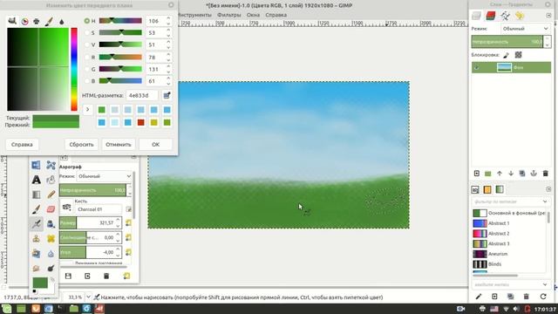Open layer mode dropdown in Layers panel
This screenshot has height=314, width=558.
526,29
